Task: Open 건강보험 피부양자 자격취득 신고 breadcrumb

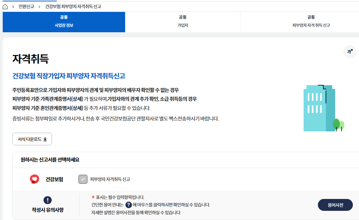Action: point(73,7)
